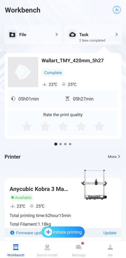Tap the plus icon in Initiate printing
Image resolution: width=126 pixels, height=258 pixels.
click(x=48, y=232)
